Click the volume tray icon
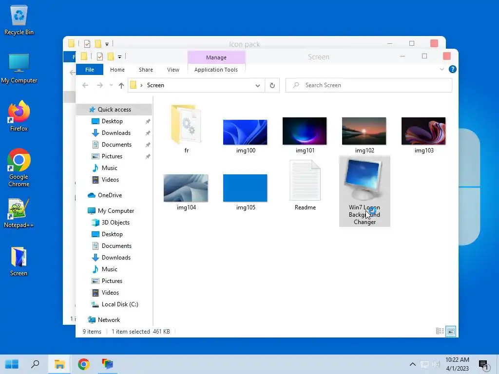Screen dimensions: 499x374 (x=436, y=364)
